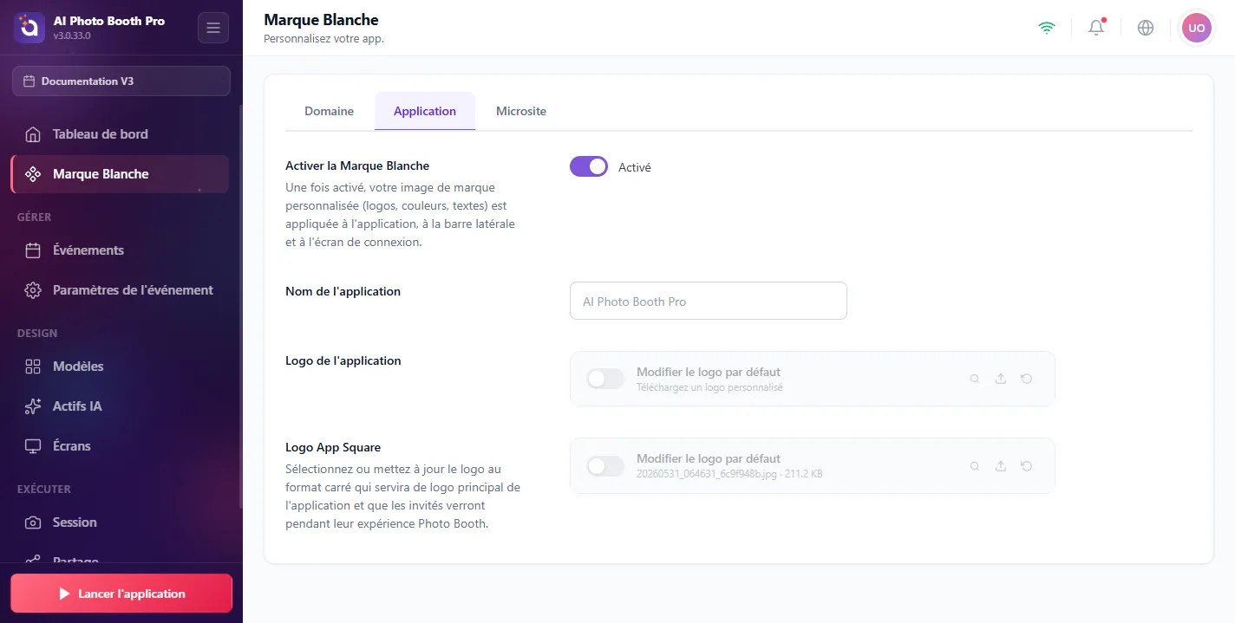Go to the Événements sidebar entry
Screen dimensions: 1235x623
120,250
